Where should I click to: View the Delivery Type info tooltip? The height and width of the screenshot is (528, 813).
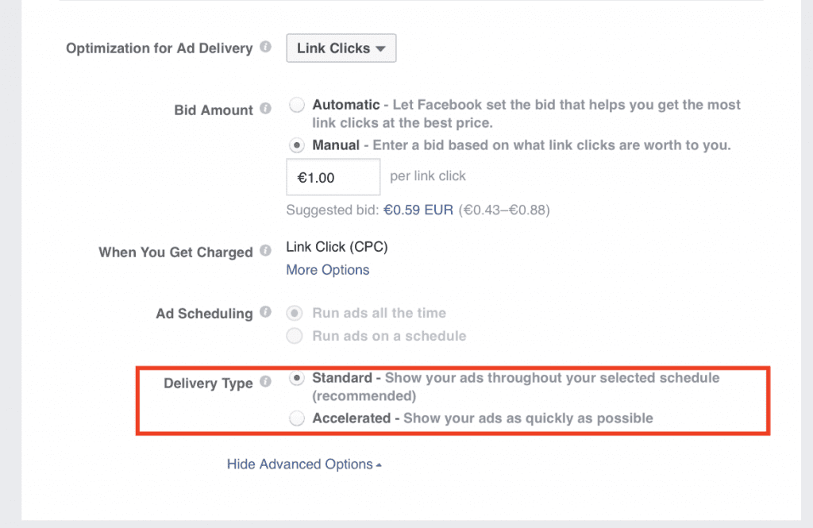pyautogui.click(x=265, y=383)
